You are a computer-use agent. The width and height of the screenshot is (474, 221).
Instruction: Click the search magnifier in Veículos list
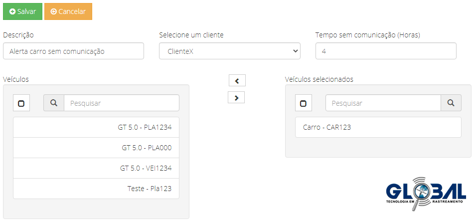pos(53,103)
